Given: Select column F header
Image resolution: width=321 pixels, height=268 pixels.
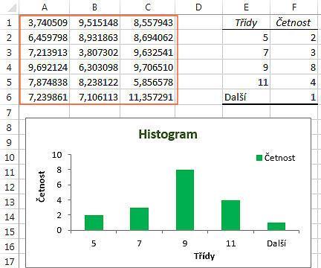Looking at the screenshot, I should (x=294, y=7).
